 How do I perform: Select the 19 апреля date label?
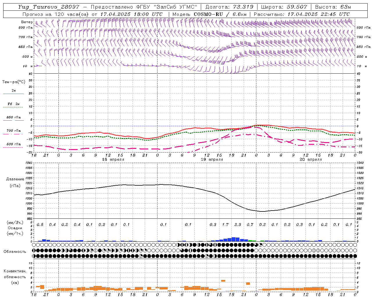[x=212, y=160]
